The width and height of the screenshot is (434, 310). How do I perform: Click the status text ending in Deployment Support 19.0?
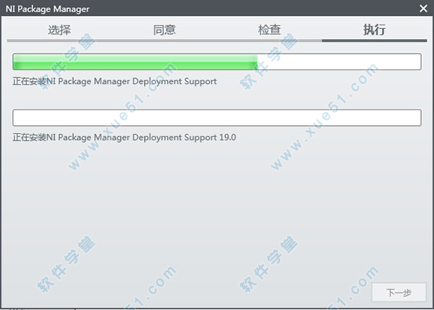coord(124,138)
